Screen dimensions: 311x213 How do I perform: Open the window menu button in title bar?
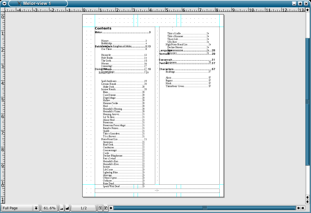4,3
